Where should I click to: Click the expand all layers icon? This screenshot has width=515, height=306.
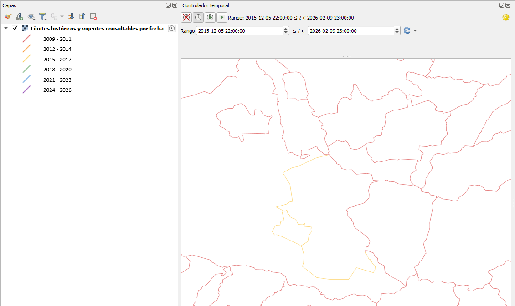(x=71, y=16)
